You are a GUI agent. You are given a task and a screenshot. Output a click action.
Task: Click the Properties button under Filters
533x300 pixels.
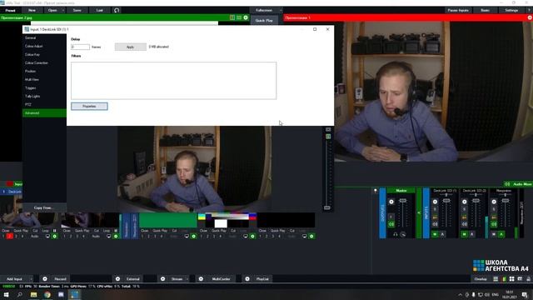click(x=89, y=106)
